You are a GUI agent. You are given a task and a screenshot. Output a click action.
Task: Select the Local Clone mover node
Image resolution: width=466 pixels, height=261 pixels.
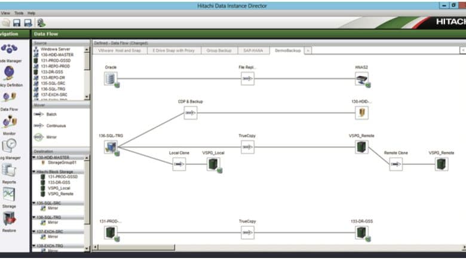tap(179, 164)
